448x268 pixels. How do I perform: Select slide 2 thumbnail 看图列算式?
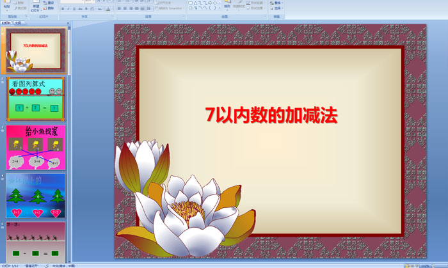click(x=36, y=99)
